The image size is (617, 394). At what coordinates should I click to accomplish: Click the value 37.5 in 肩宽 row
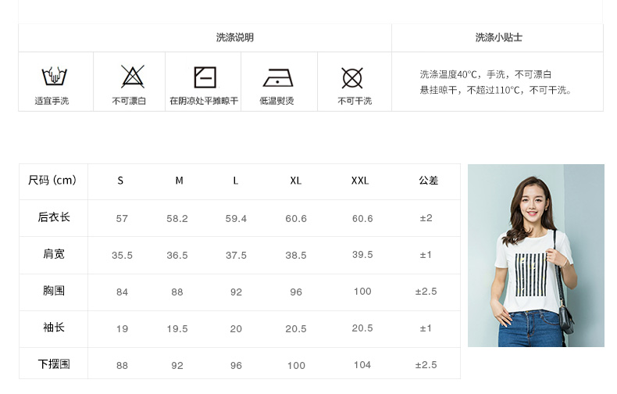tap(236, 256)
